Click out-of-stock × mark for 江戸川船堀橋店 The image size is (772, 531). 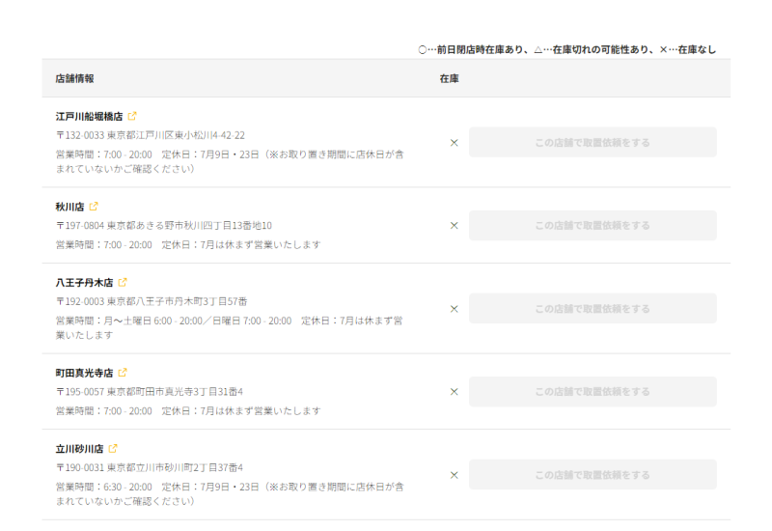coord(454,143)
